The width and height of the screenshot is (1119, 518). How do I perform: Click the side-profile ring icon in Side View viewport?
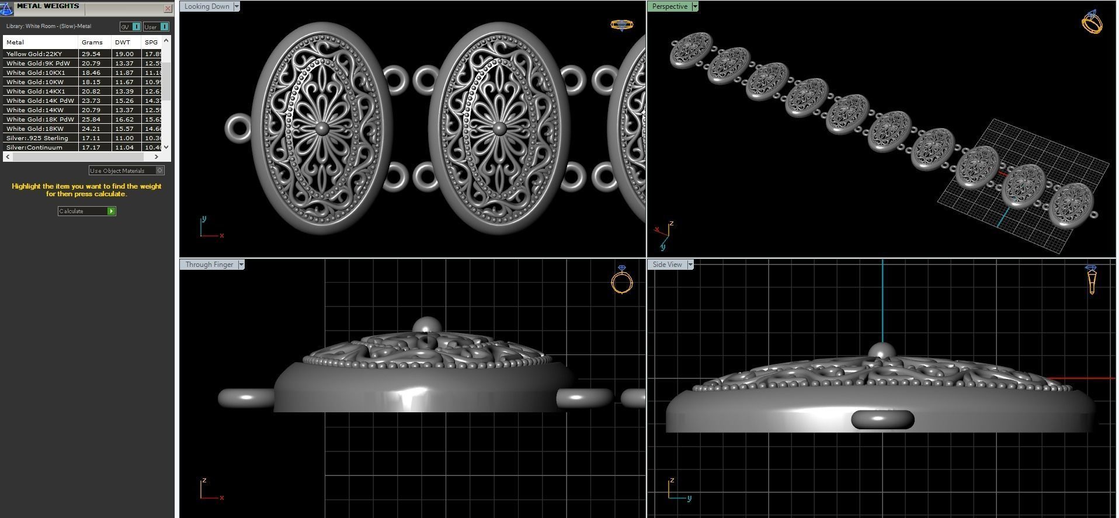[1091, 280]
